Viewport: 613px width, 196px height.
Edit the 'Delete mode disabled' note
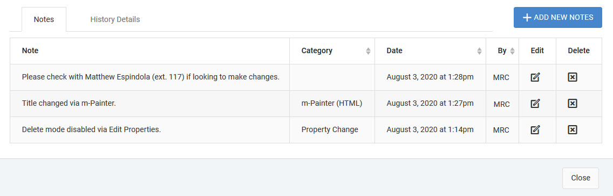coord(535,129)
